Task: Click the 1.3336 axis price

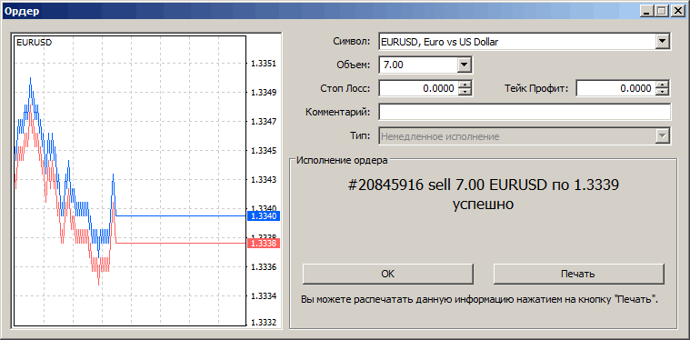Action: point(264,266)
